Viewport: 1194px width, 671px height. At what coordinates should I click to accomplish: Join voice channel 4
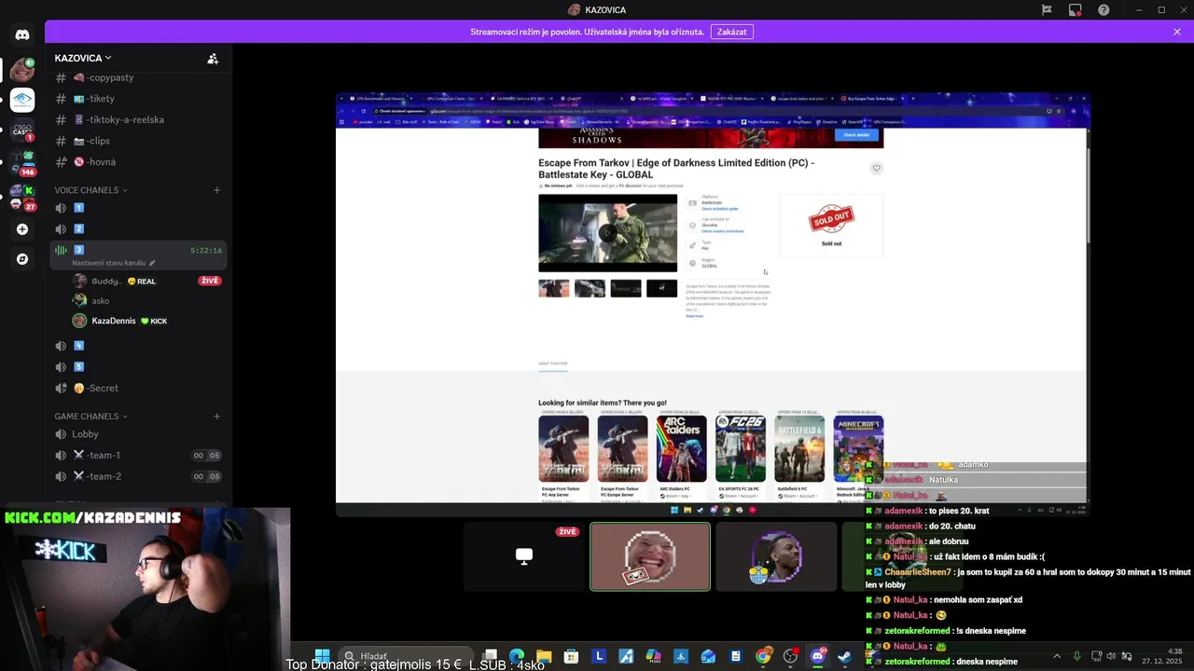click(x=138, y=346)
